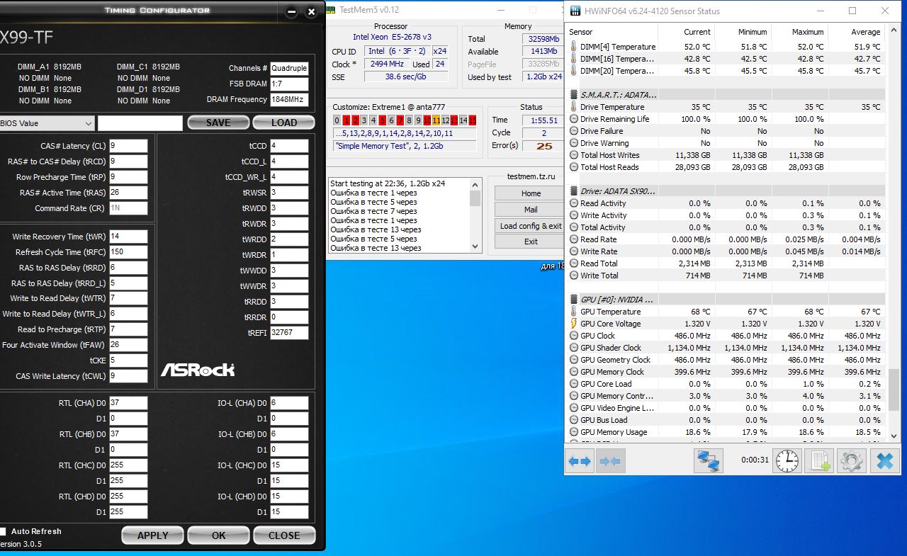Click the thermometer icon beside DIMM[20] Temperature
This screenshot has height=556, width=907.
(x=574, y=71)
